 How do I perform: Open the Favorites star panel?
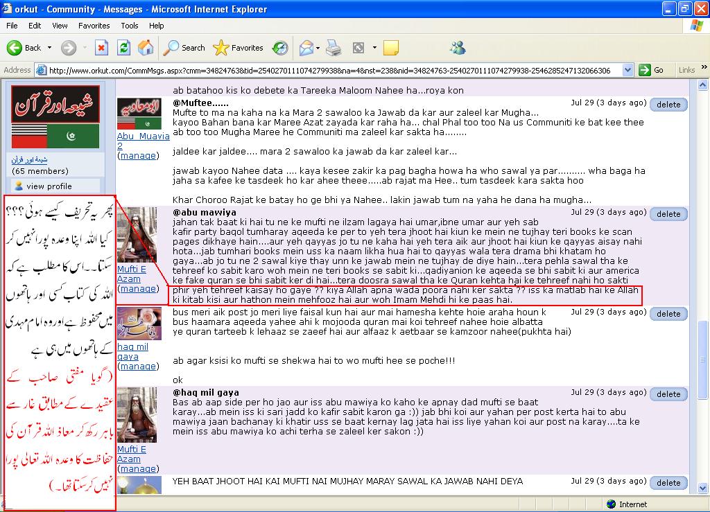click(x=239, y=48)
